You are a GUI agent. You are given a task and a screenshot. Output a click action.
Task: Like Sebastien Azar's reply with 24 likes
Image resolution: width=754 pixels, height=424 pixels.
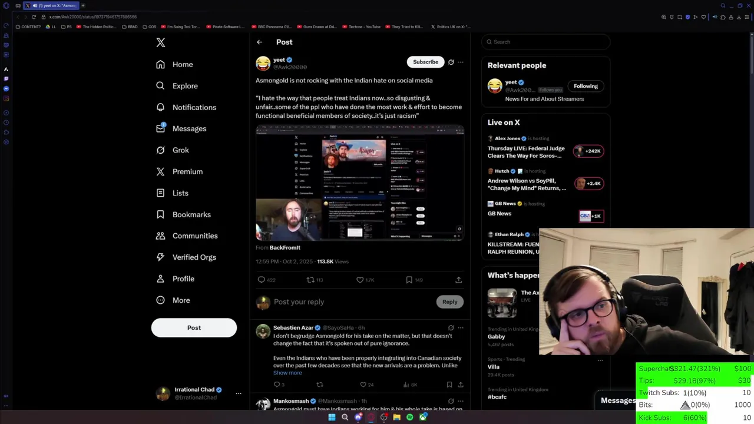(x=363, y=385)
